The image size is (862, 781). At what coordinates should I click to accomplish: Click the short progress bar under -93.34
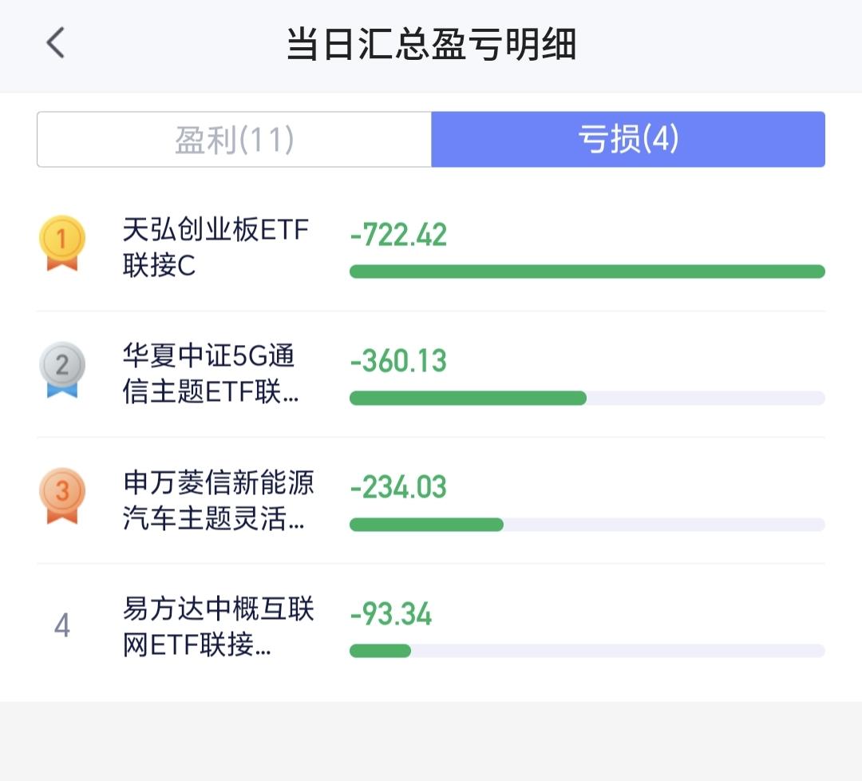pyautogui.click(x=380, y=651)
